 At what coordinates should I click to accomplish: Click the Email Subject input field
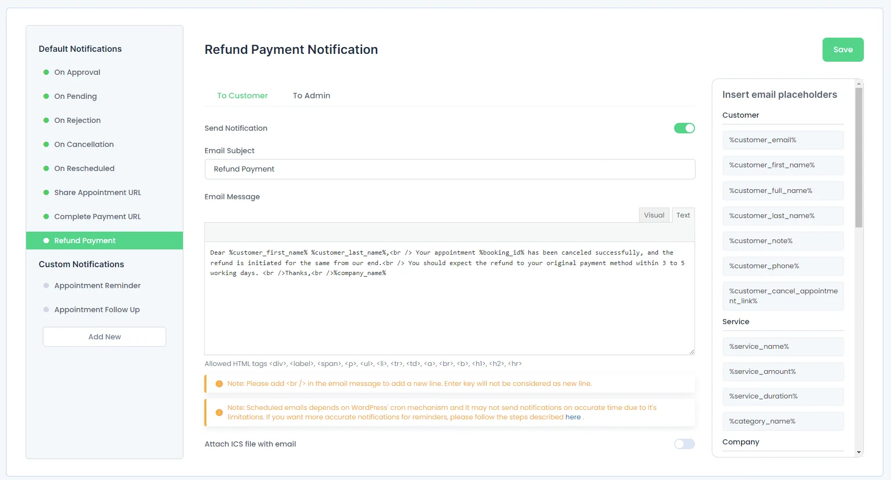pyautogui.click(x=449, y=169)
